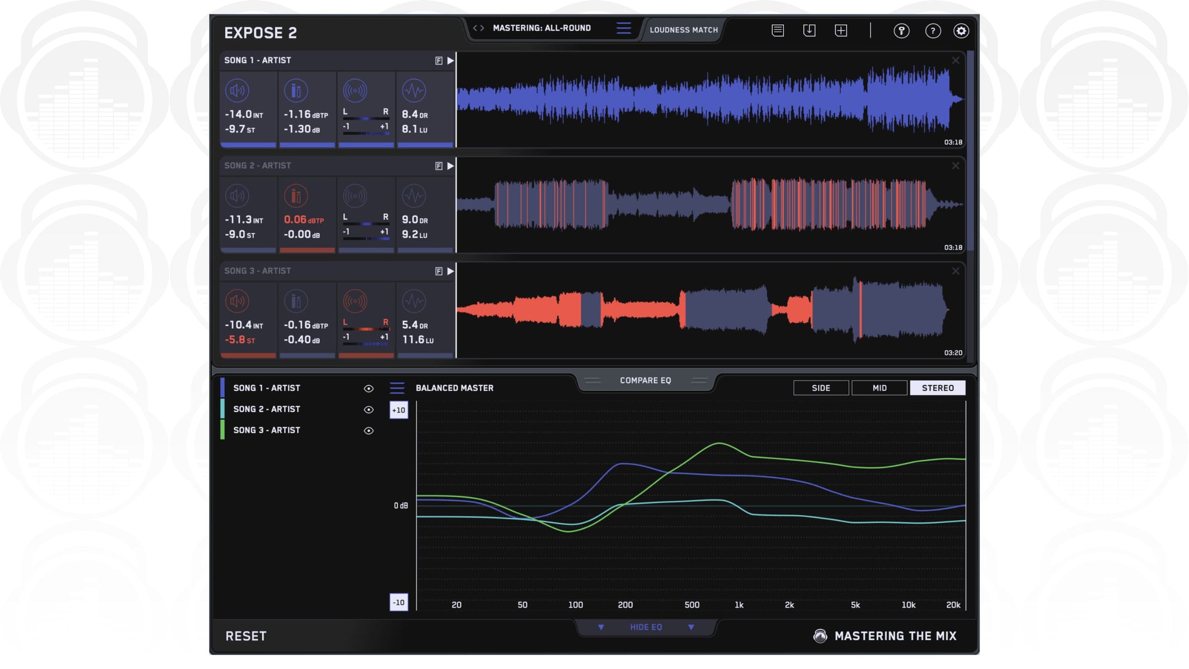
Task: Click the Song 3 waveform display
Action: point(709,310)
